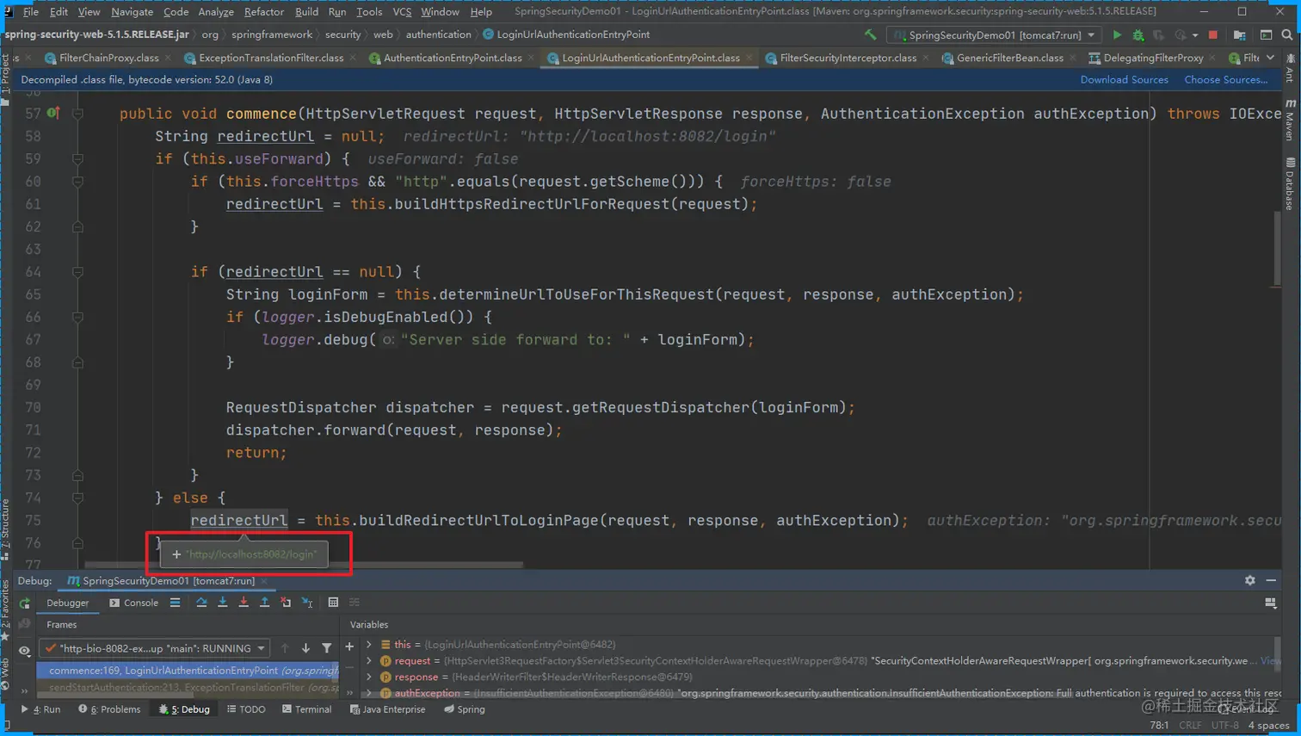Click Step Out icon in debugger

[264, 603]
